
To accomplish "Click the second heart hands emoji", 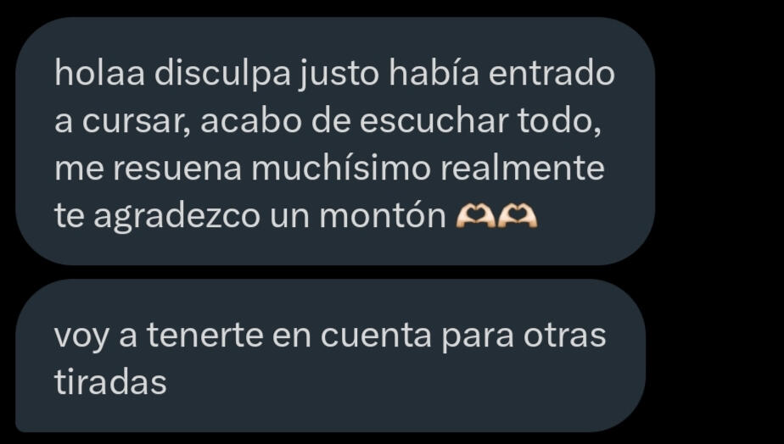I will point(518,217).
